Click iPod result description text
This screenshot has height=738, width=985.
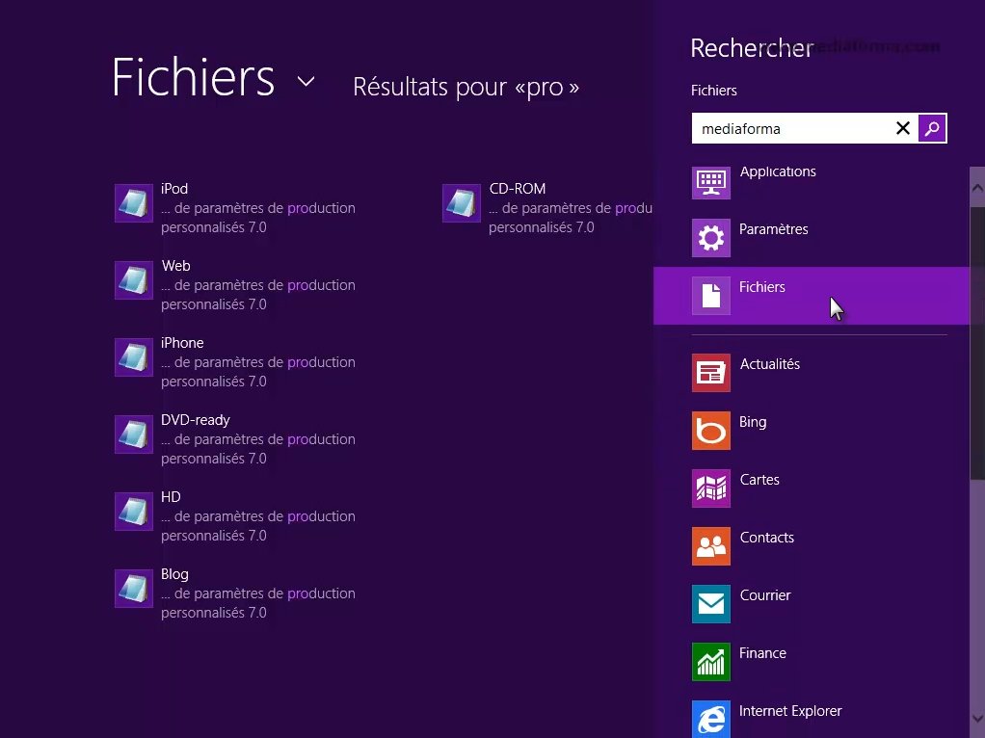[x=258, y=218]
